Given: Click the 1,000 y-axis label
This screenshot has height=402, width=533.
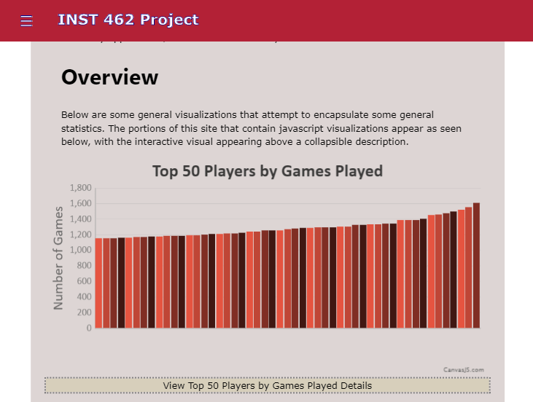Looking at the screenshot, I should (80, 250).
